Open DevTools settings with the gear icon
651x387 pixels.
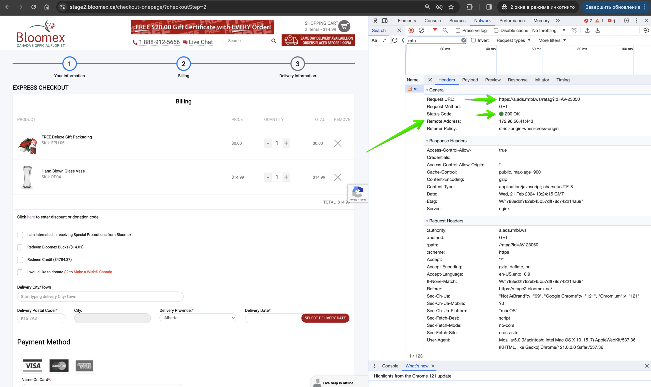(627, 21)
